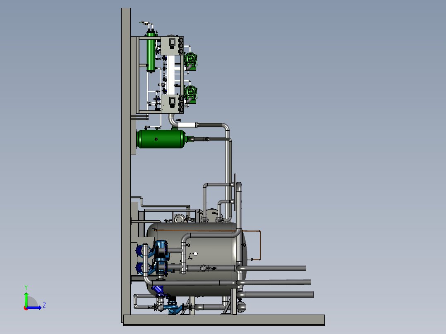The height and width of the screenshot is (334, 446).
Task: Select the tall vertical back wall panel
Action: point(126,165)
